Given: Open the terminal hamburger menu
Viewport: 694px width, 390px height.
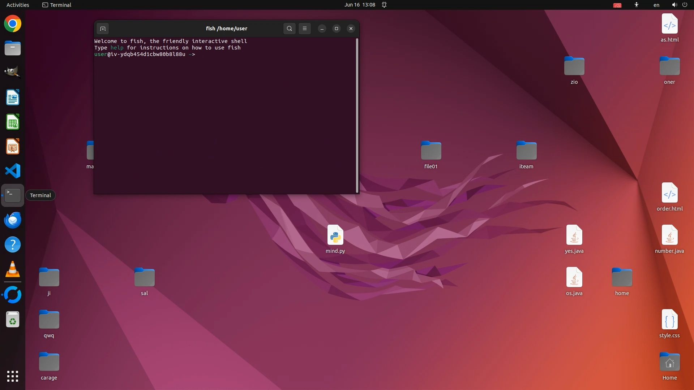Looking at the screenshot, I should [305, 29].
